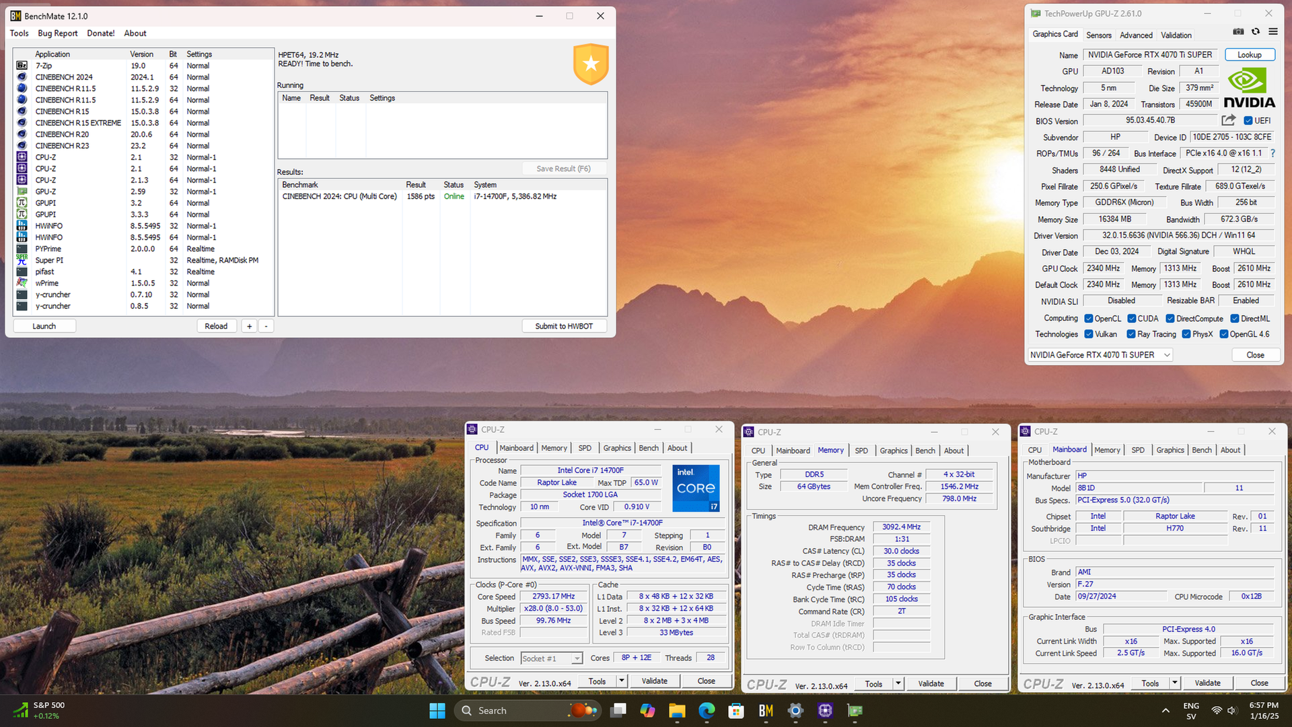The width and height of the screenshot is (1292, 727).
Task: Click the GPU-Z Lookup button
Action: coord(1250,55)
